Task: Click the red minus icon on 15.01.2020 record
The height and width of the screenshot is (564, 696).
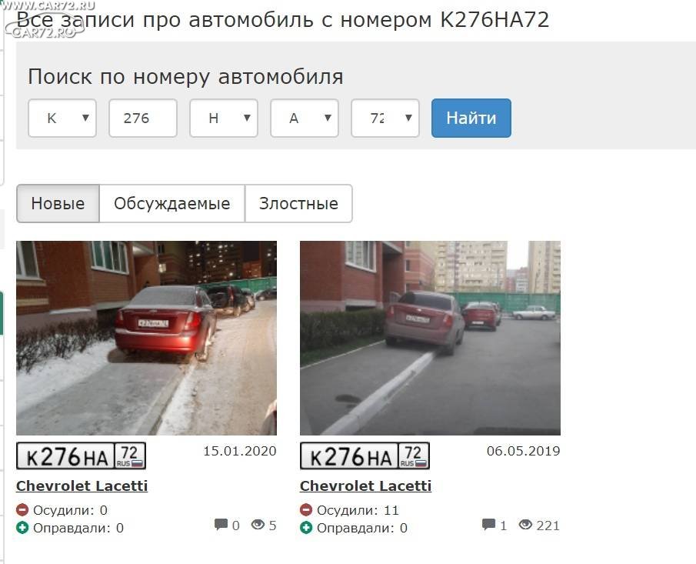Action: [x=22, y=510]
